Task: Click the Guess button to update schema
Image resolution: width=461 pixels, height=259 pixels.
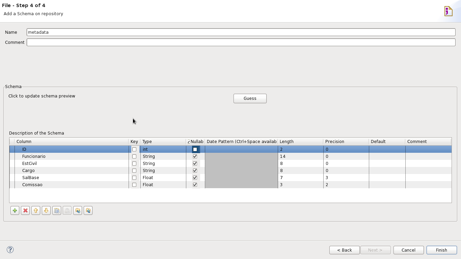Action: point(250,98)
